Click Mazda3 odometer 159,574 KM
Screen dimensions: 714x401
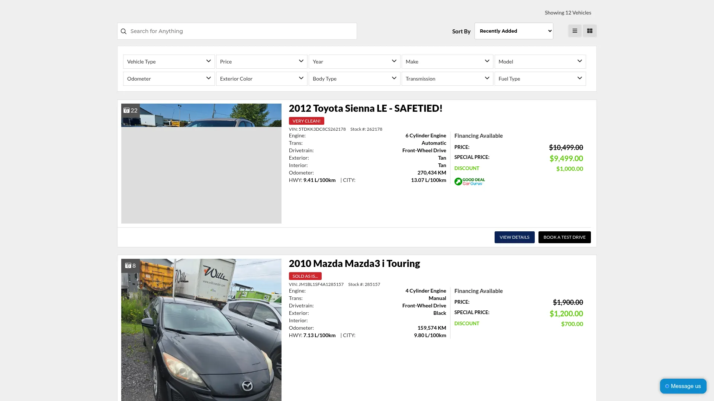click(x=432, y=328)
